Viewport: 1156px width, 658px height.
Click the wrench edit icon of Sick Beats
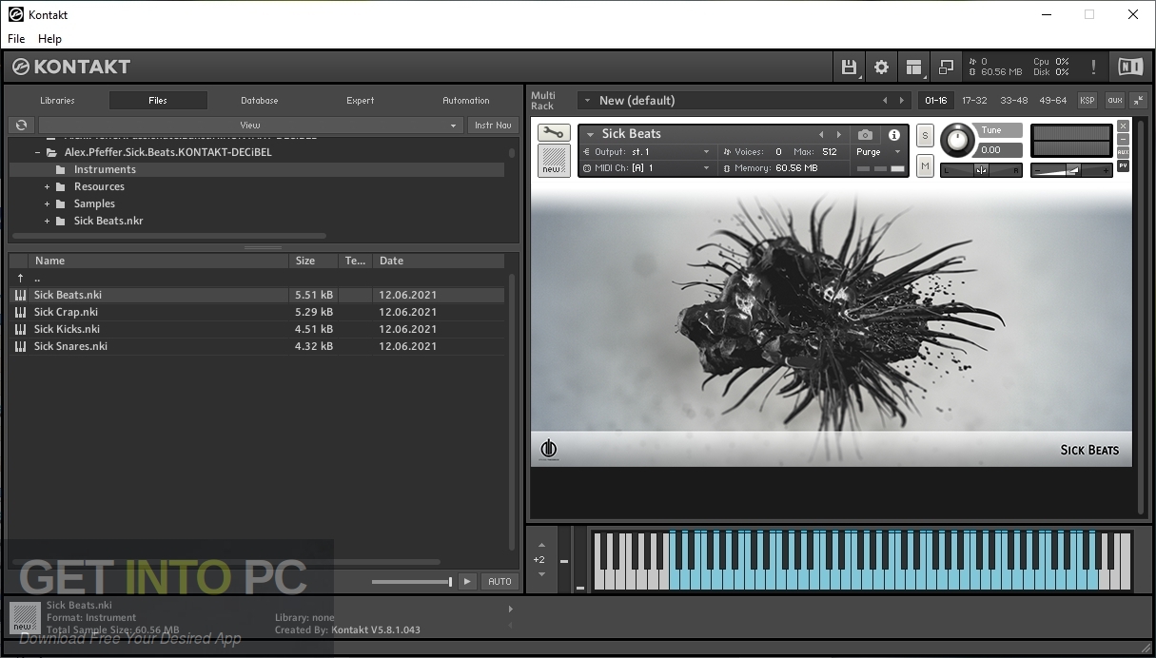click(554, 133)
